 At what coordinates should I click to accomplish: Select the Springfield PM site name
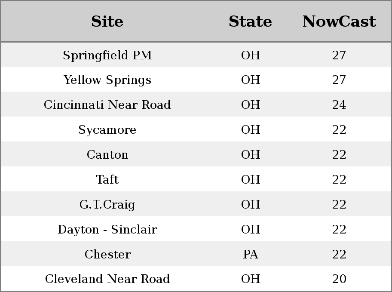107,55
